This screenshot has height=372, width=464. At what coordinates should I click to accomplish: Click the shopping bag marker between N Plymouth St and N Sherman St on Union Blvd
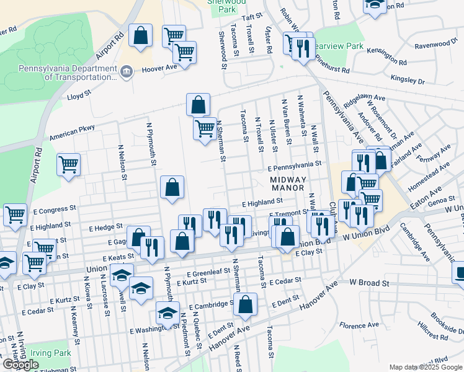(182, 242)
